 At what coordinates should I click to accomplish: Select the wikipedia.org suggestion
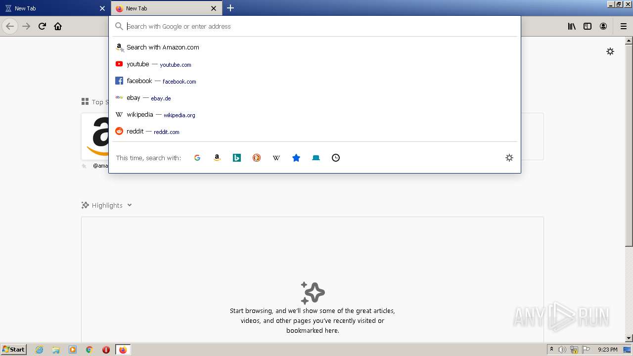315,115
